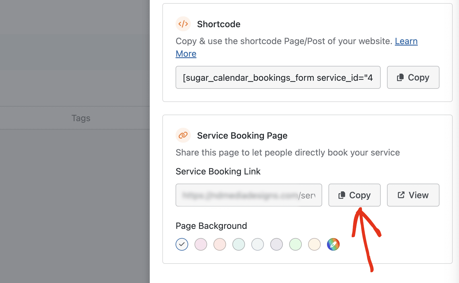Follow the Learn More link
This screenshot has height=283, width=459.
406,41
